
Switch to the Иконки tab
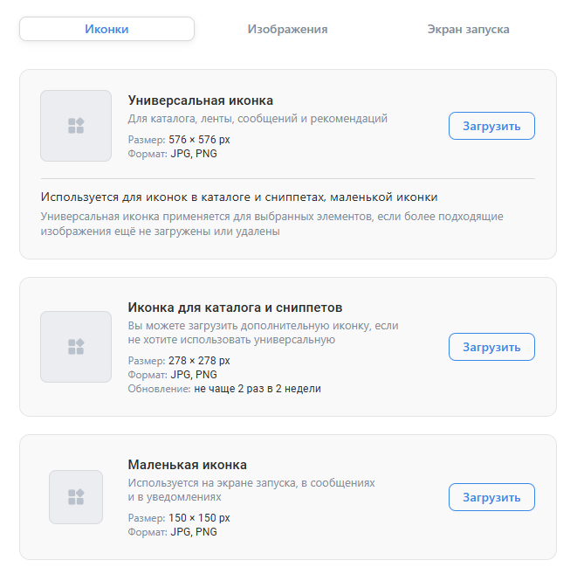coord(106,29)
